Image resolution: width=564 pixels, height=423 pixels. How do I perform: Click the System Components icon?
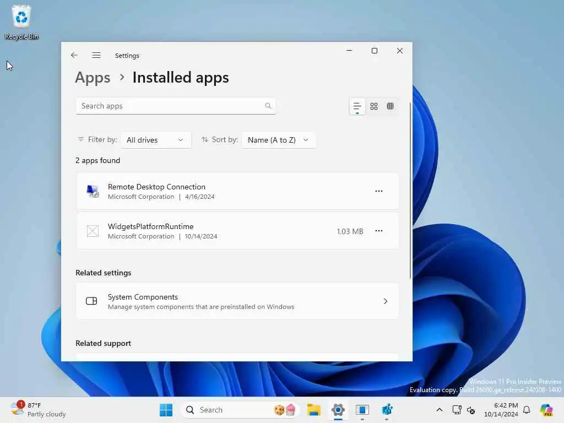pyautogui.click(x=91, y=301)
